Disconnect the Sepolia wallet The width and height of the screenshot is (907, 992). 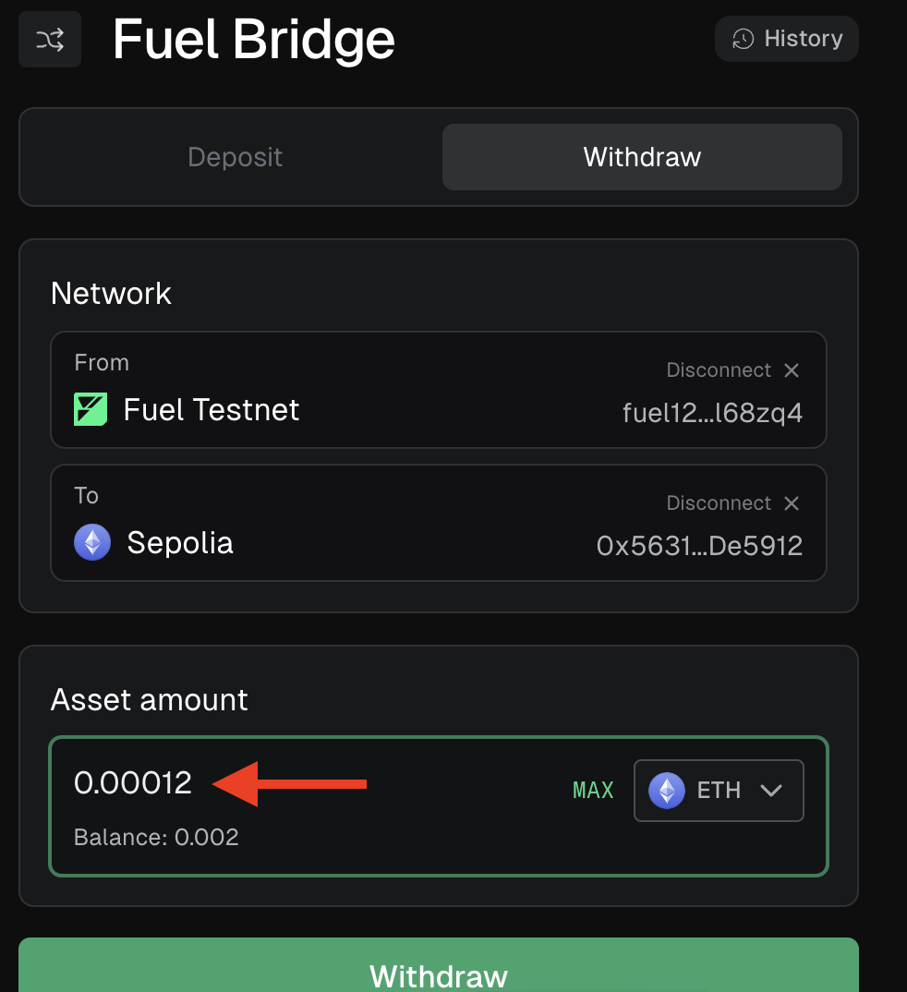click(719, 502)
